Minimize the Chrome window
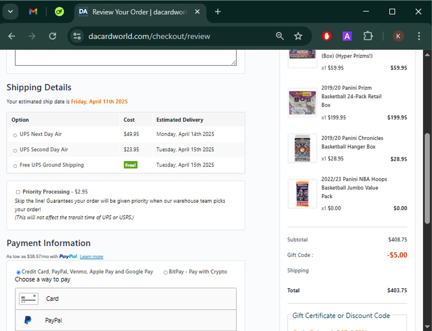Viewport: 432px width, 331px height. coord(366,12)
